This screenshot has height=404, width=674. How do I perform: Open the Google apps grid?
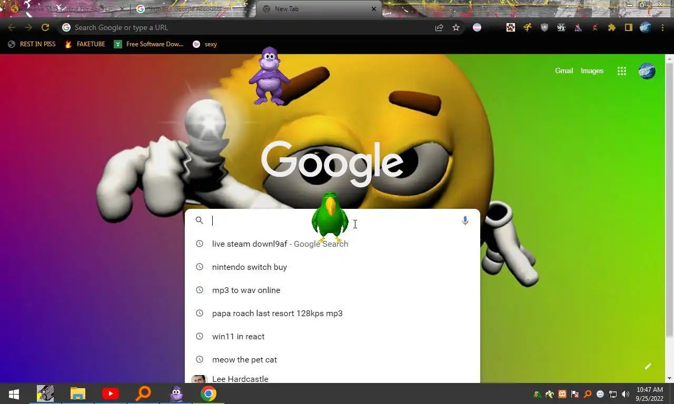tap(622, 71)
